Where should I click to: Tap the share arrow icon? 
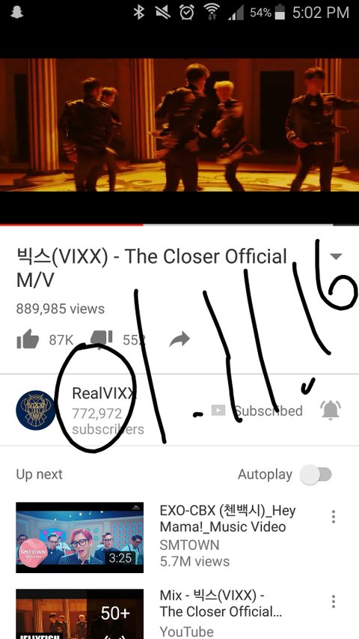click(179, 339)
